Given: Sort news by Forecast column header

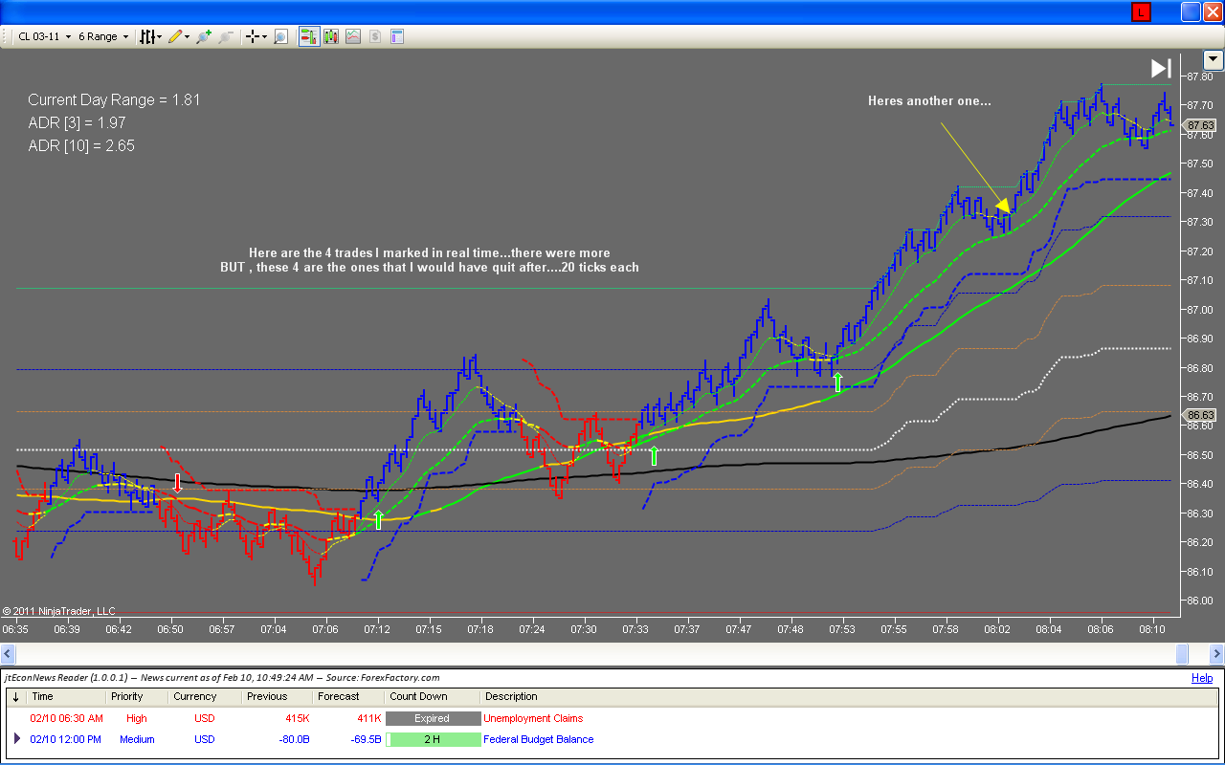Looking at the screenshot, I should point(348,697).
